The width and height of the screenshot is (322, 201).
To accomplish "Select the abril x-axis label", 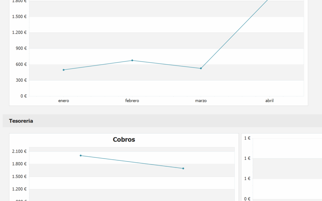I will coord(270,101).
